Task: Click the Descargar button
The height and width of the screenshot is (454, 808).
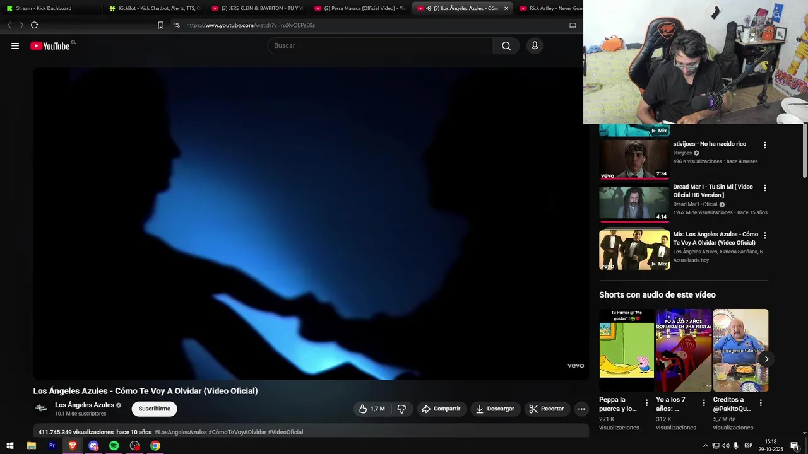Action: (x=496, y=409)
